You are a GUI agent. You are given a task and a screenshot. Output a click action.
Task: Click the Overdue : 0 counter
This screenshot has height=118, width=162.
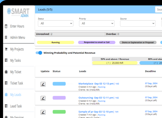(112, 34)
